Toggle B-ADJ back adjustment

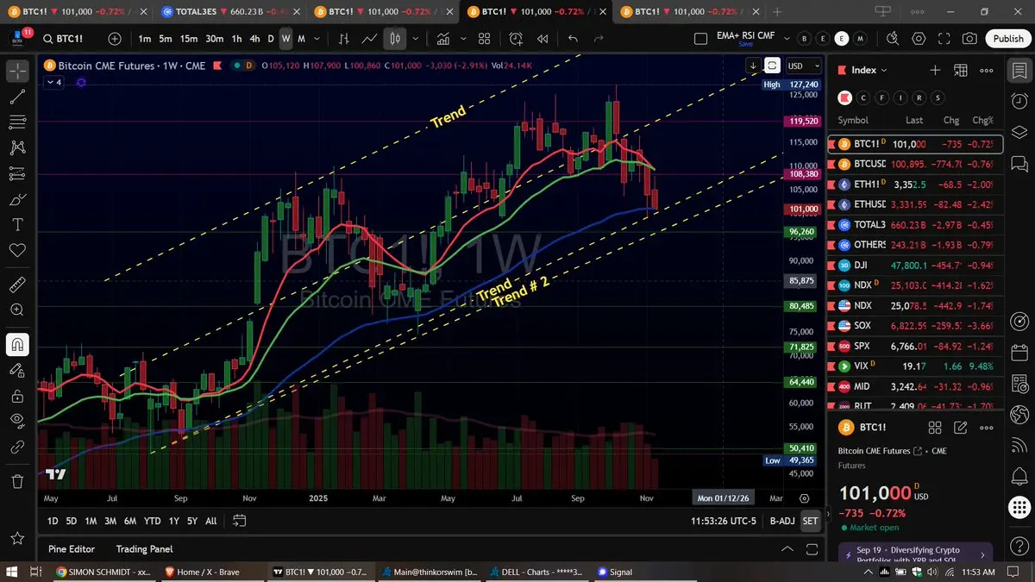pos(781,521)
